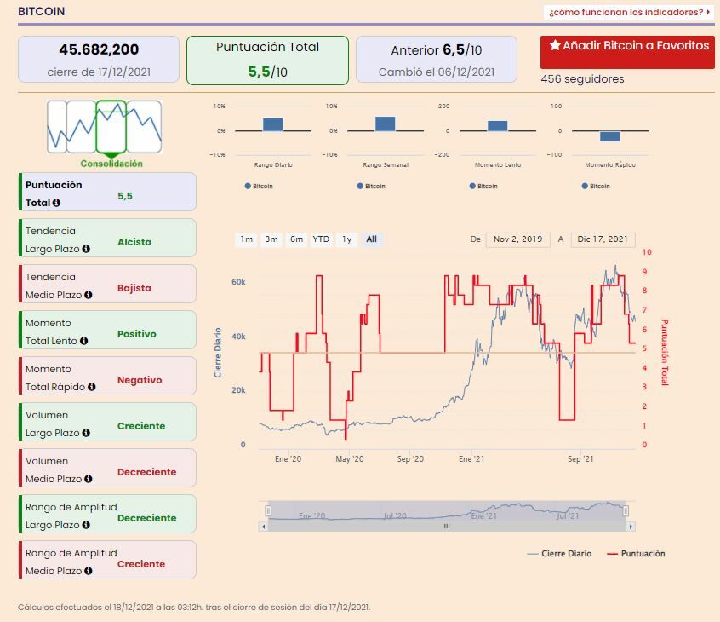Open ¿cómo funcionan los indicadores? link
Viewport: 720px width, 622px height.
coord(629,12)
